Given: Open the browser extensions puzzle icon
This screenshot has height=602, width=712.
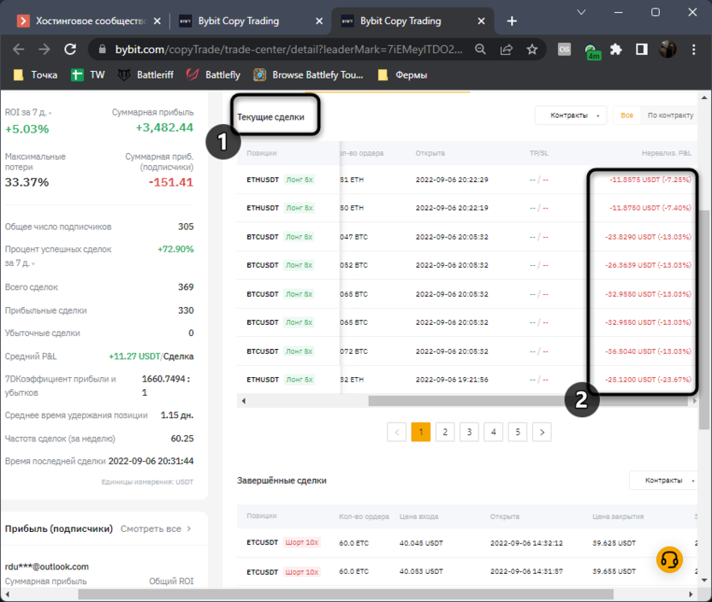Looking at the screenshot, I should point(616,50).
